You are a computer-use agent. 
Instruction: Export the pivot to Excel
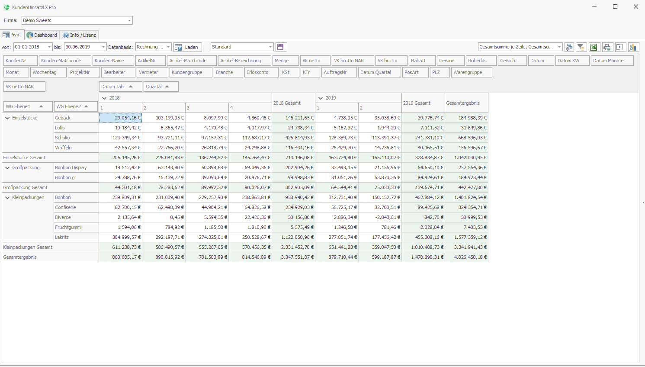(x=594, y=47)
